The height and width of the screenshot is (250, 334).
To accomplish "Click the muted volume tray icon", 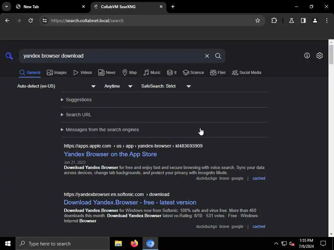I will (292, 243).
